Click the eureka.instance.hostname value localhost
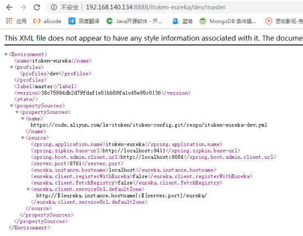Image resolution: width=303 pixels, height=236 pixels. pyautogui.click(x=122, y=170)
